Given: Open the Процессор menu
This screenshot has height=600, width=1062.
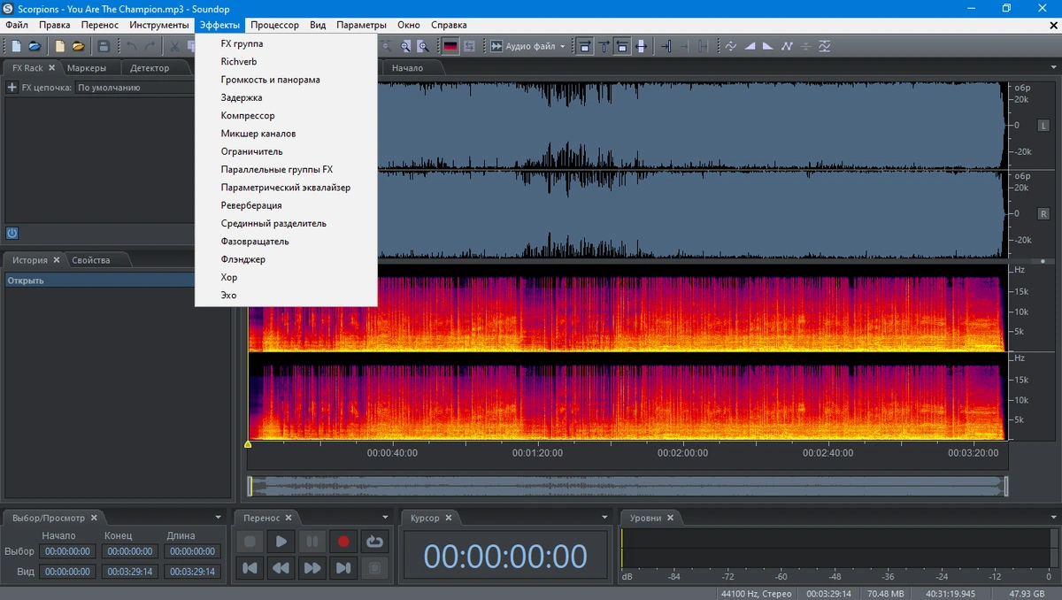Looking at the screenshot, I should pos(274,25).
